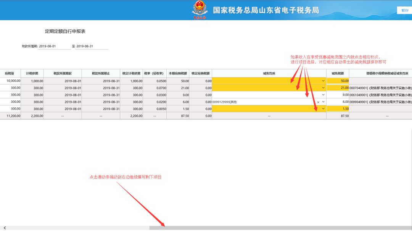Expand the 减免性质 dropdown on the 1.50 row
412x231 pixels.
click(x=322, y=108)
